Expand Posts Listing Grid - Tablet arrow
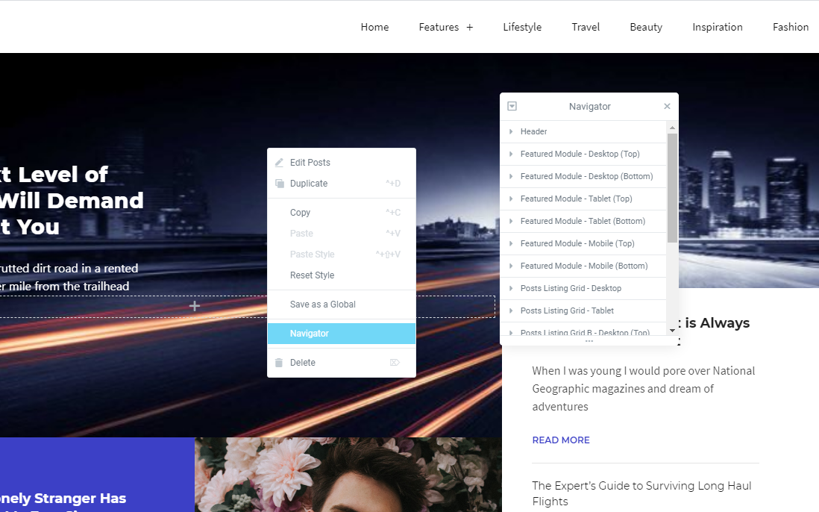This screenshot has height=512, width=819. coord(511,310)
